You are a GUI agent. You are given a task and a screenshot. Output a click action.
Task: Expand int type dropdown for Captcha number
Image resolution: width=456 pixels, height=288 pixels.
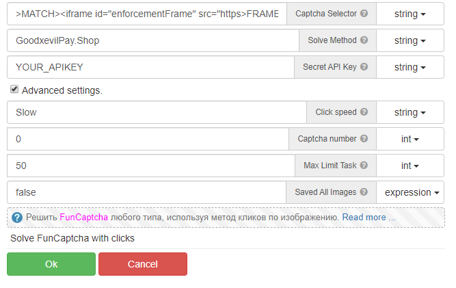410,139
